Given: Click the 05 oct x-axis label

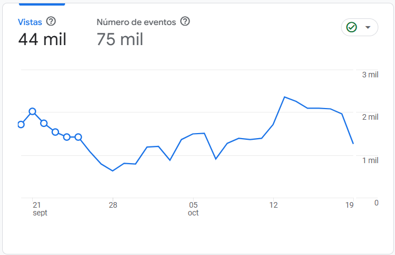Looking at the screenshot, I should pyautogui.click(x=193, y=209).
